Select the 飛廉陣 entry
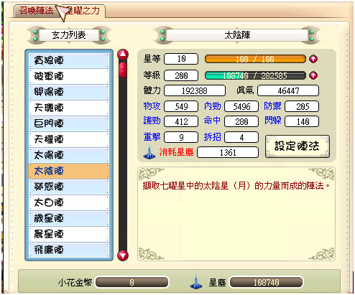 tap(69, 250)
